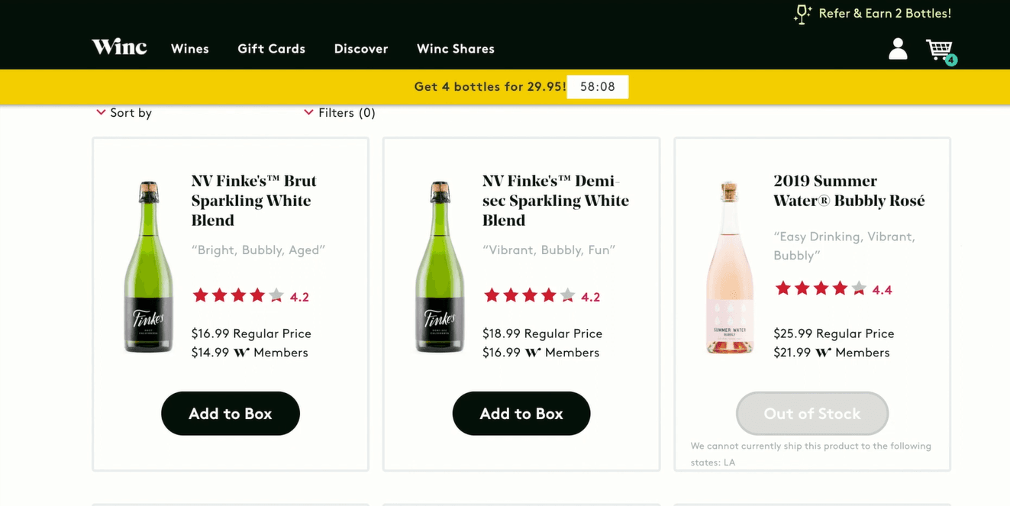Click the Finke's Brut star rating
The image size is (1010, 506).
tap(238, 296)
